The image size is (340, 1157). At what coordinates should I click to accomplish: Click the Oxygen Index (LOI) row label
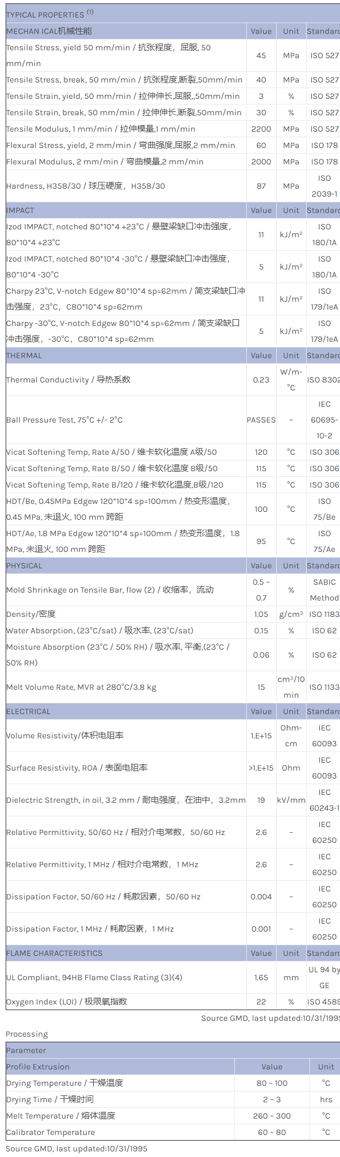click(x=67, y=1002)
